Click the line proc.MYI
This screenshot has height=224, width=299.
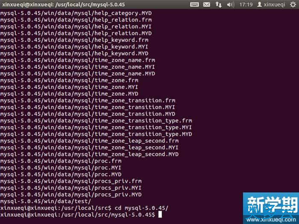(x=61, y=168)
